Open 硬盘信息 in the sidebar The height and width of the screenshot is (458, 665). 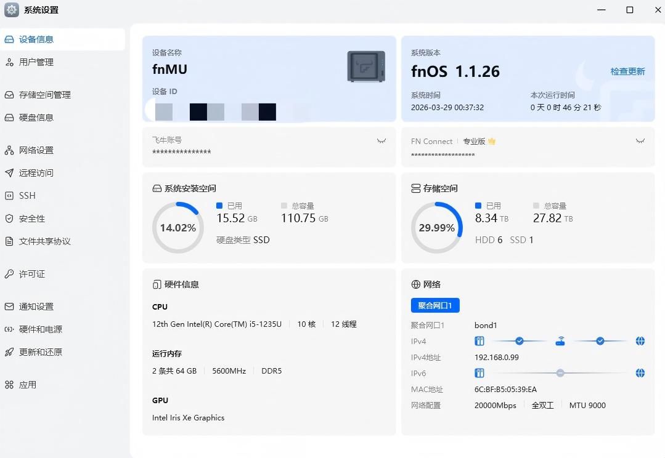pyautogui.click(x=36, y=117)
